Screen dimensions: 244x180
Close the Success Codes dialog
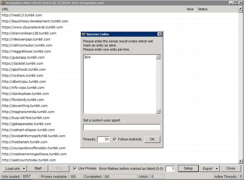[160, 34]
